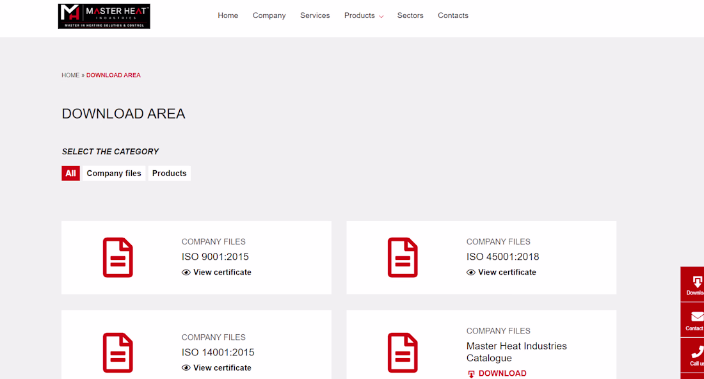Click eye icon beside ISO 9001:2015 certificate
This screenshot has height=379, width=704.
coord(186,273)
